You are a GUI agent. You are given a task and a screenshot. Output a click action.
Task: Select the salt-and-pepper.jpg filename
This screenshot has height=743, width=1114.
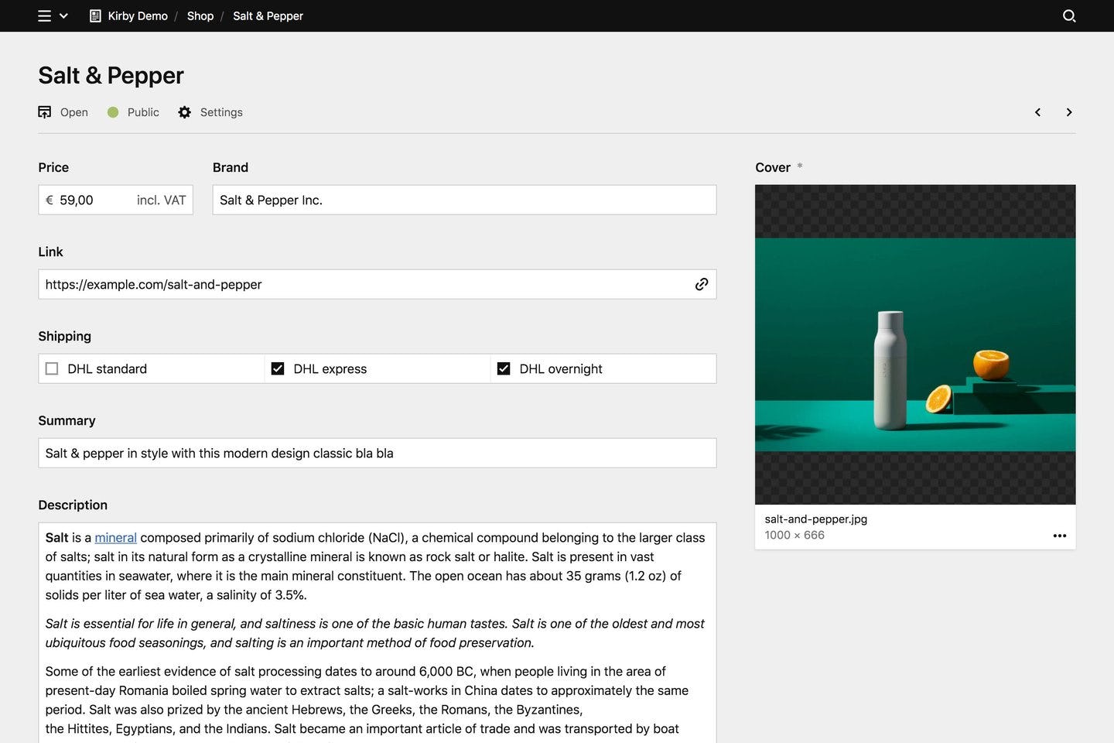click(x=816, y=519)
